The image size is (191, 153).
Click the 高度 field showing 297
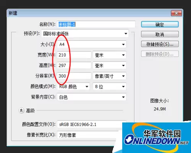click(x=74, y=66)
